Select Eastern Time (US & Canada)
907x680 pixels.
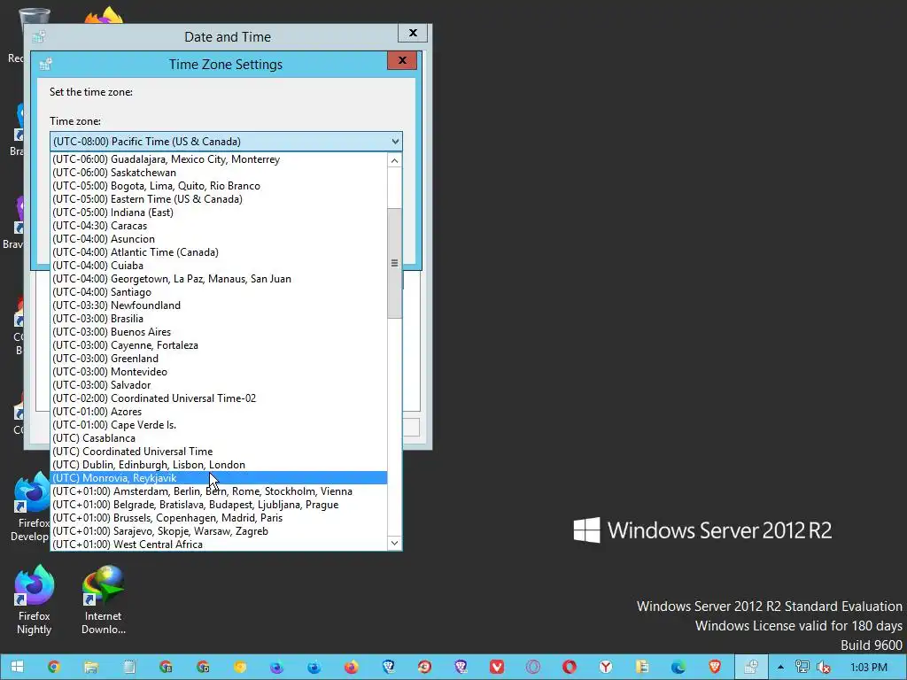tap(219, 199)
